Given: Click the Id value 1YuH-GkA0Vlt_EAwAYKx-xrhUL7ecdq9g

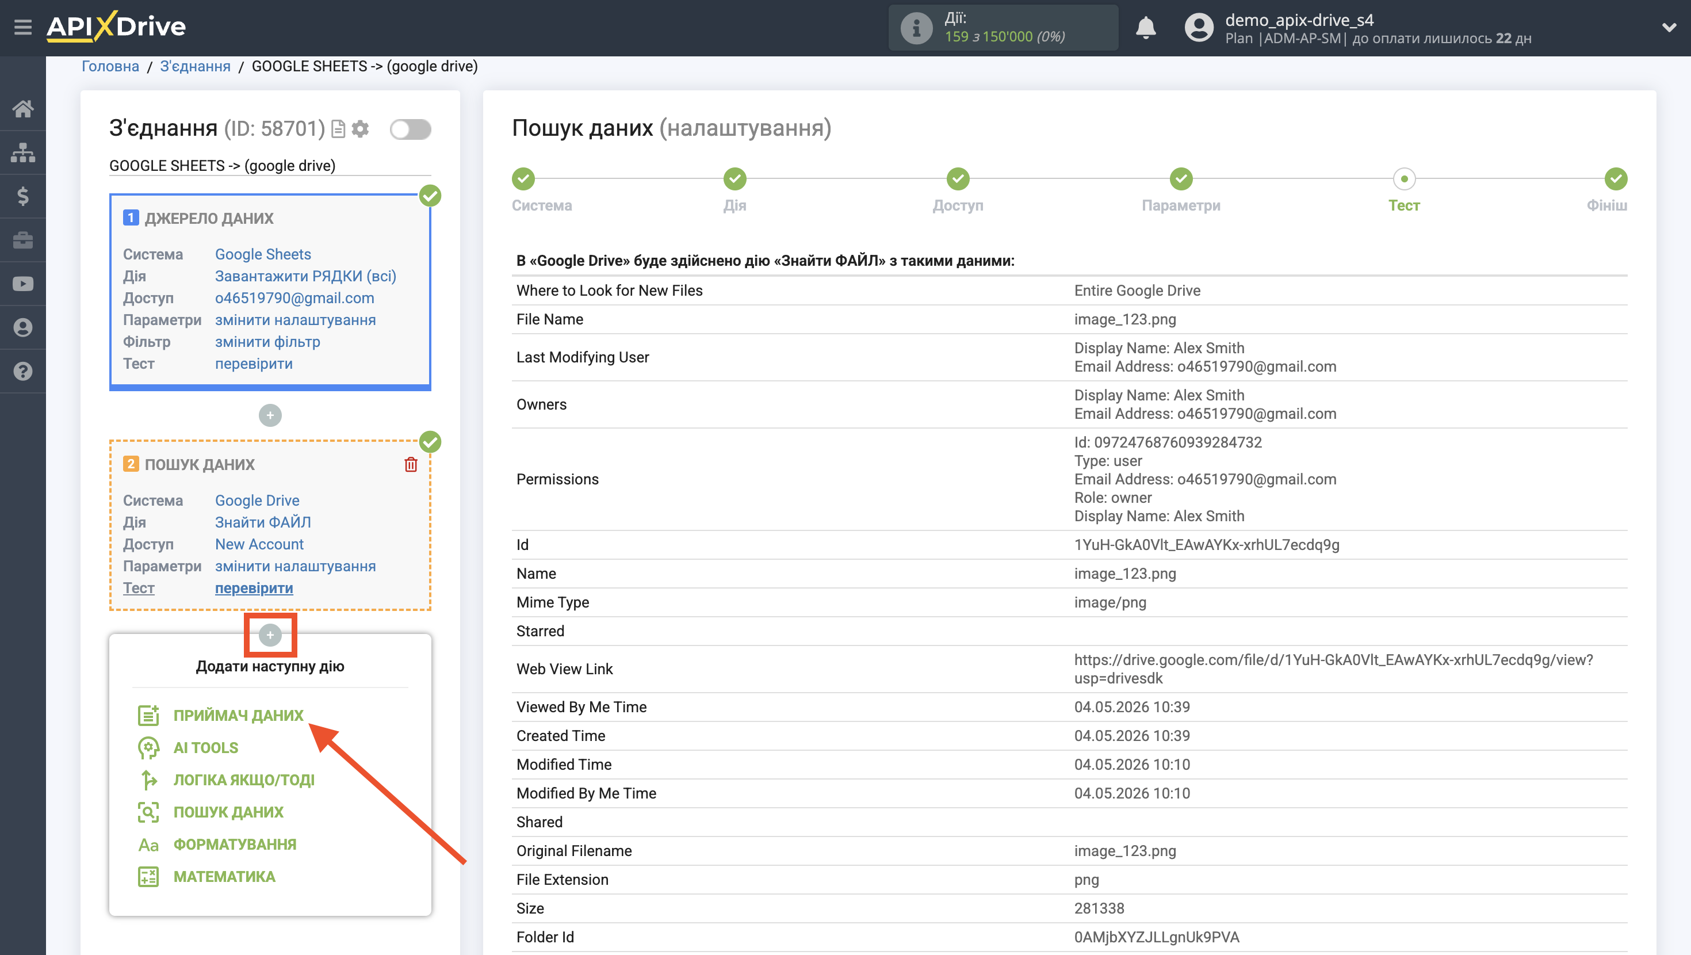Looking at the screenshot, I should coord(1207,545).
